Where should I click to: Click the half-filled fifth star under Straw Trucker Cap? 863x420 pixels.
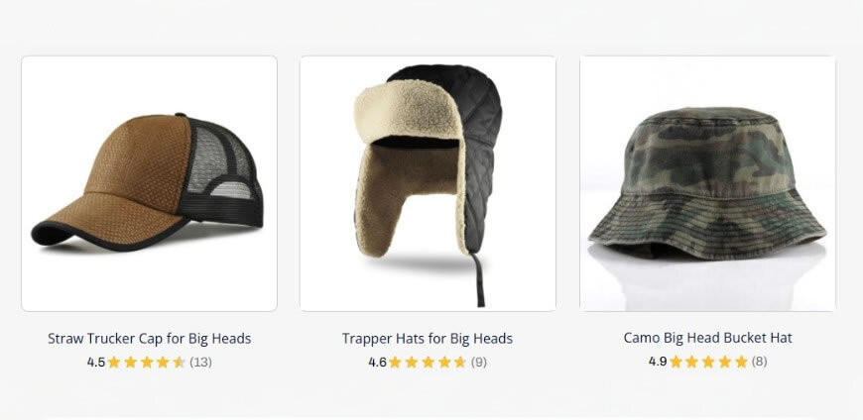(180, 362)
